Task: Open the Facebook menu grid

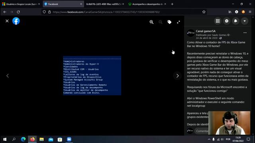Action: 218,21
